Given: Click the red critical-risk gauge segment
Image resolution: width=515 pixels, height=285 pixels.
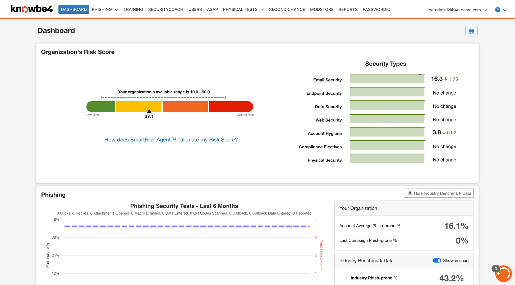Looking at the screenshot, I should pos(231,107).
